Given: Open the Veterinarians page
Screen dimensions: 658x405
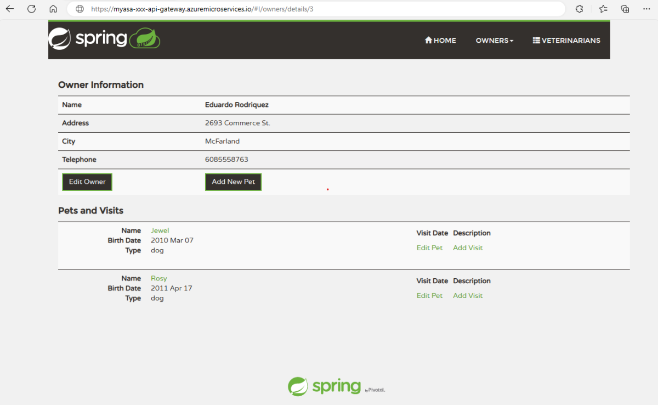Looking at the screenshot, I should tap(566, 40).
